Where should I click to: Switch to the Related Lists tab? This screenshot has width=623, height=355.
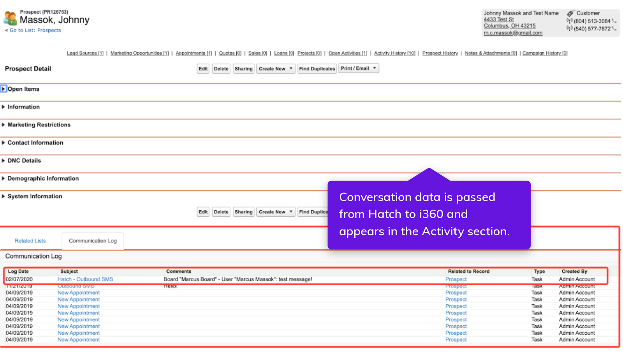pos(30,241)
